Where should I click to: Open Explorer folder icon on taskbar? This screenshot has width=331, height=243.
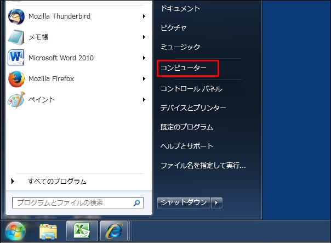(x=50, y=231)
